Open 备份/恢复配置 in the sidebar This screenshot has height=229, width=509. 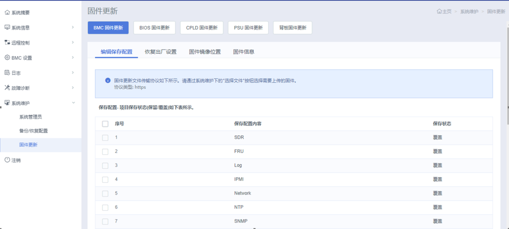(x=33, y=131)
